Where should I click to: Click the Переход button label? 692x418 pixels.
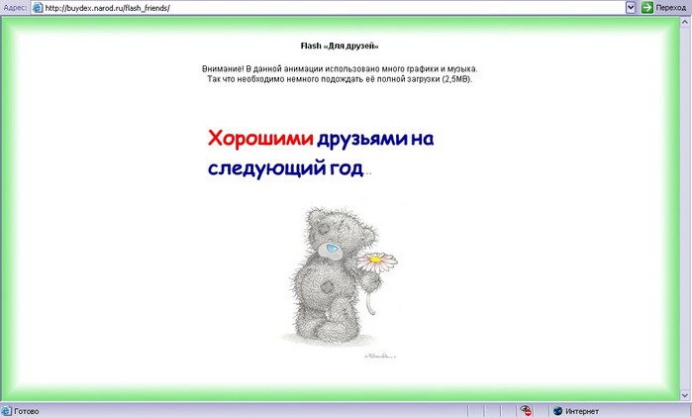pyautogui.click(x=670, y=8)
